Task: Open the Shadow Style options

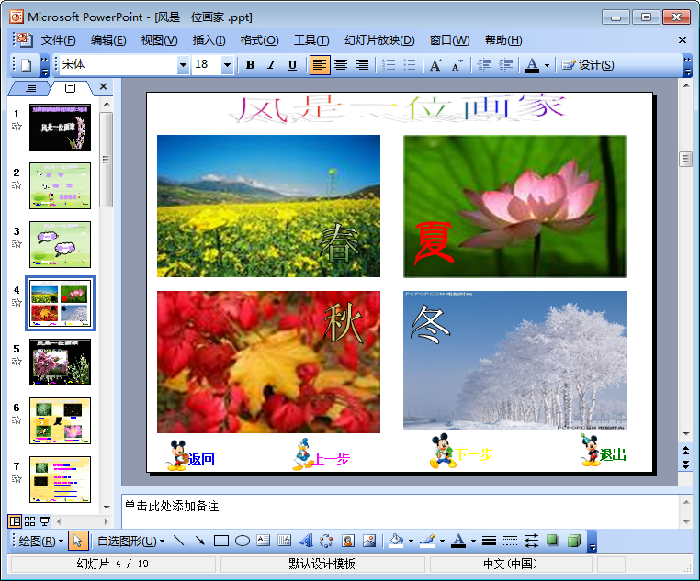Action: coord(553,541)
